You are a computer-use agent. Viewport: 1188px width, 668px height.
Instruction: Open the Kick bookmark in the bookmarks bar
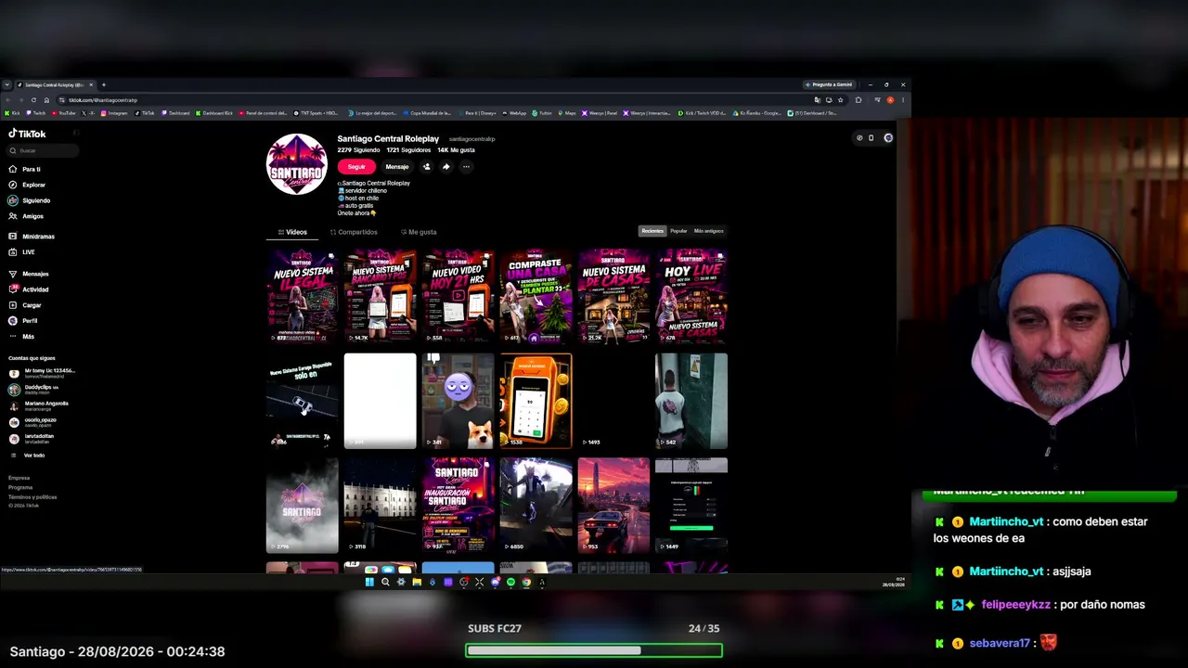tap(12, 113)
